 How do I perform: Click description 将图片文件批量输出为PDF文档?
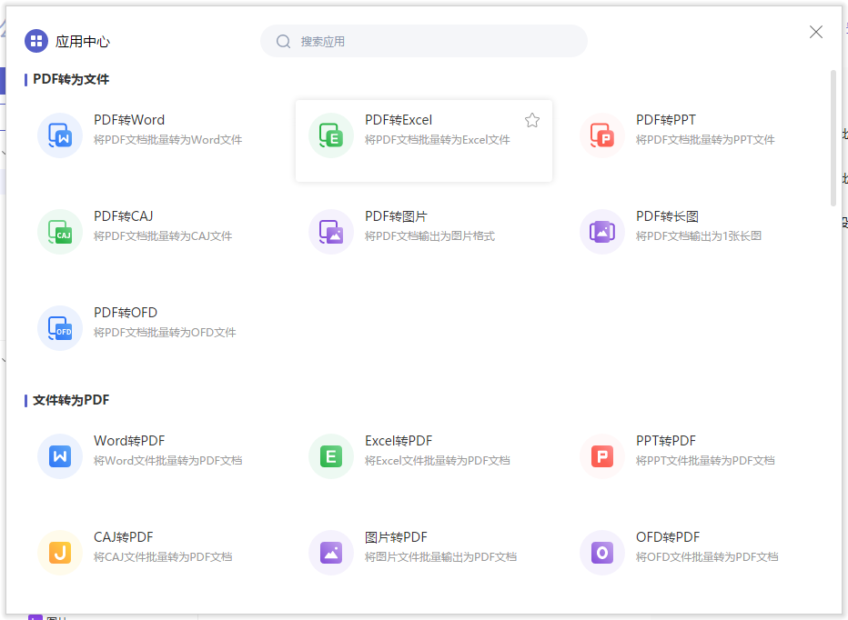coord(440,557)
